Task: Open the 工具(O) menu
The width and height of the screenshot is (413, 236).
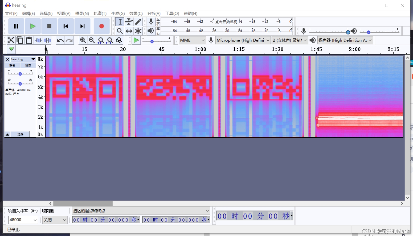Action: click(x=172, y=13)
